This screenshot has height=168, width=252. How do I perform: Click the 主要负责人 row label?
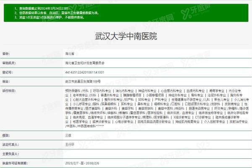point(10,154)
